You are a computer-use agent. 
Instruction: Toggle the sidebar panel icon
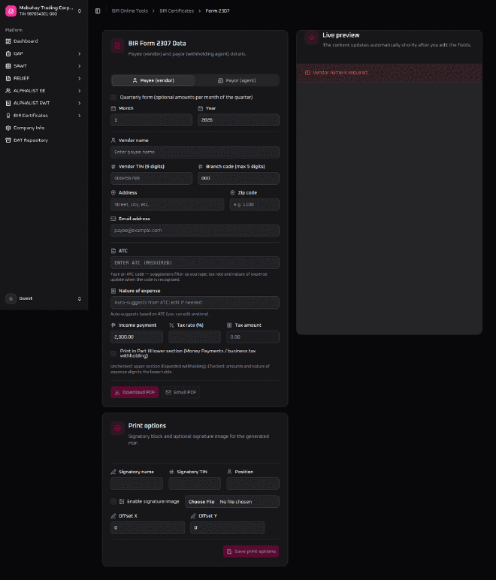click(98, 11)
